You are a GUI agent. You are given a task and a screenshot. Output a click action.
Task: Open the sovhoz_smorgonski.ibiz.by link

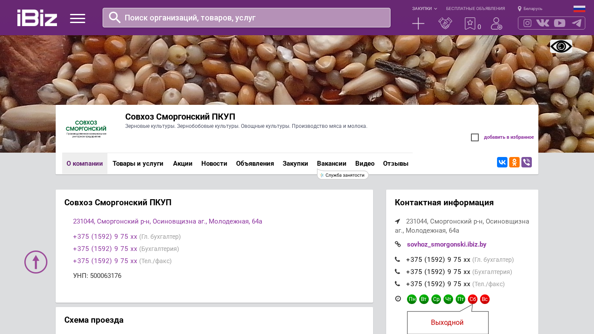coord(447,244)
